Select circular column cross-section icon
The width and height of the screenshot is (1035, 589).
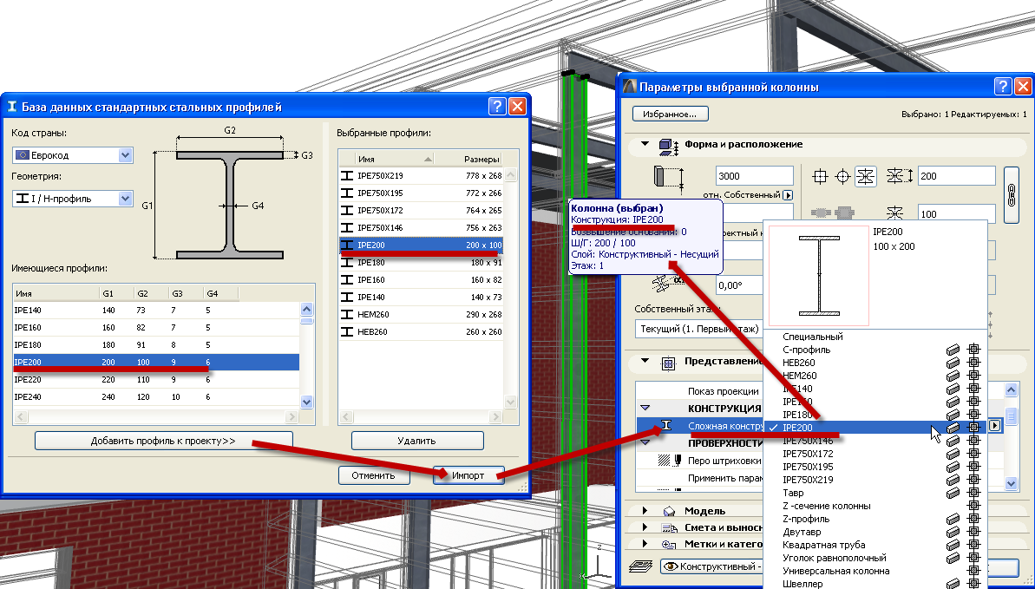(843, 176)
